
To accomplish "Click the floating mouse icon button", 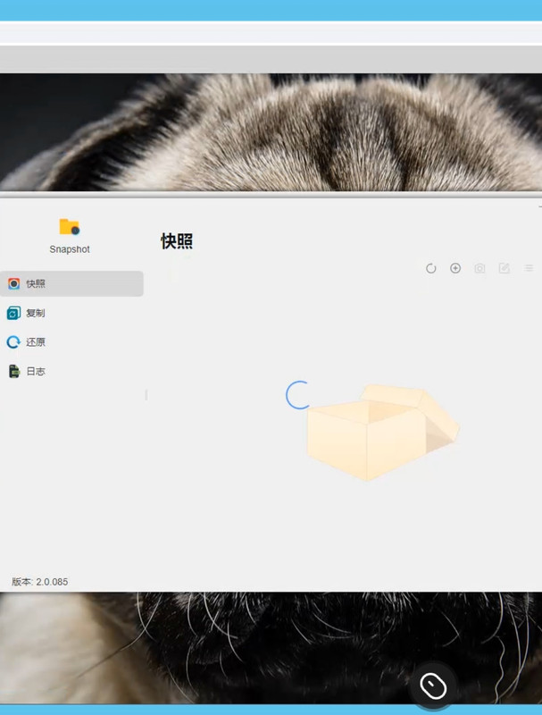I will click(x=433, y=686).
